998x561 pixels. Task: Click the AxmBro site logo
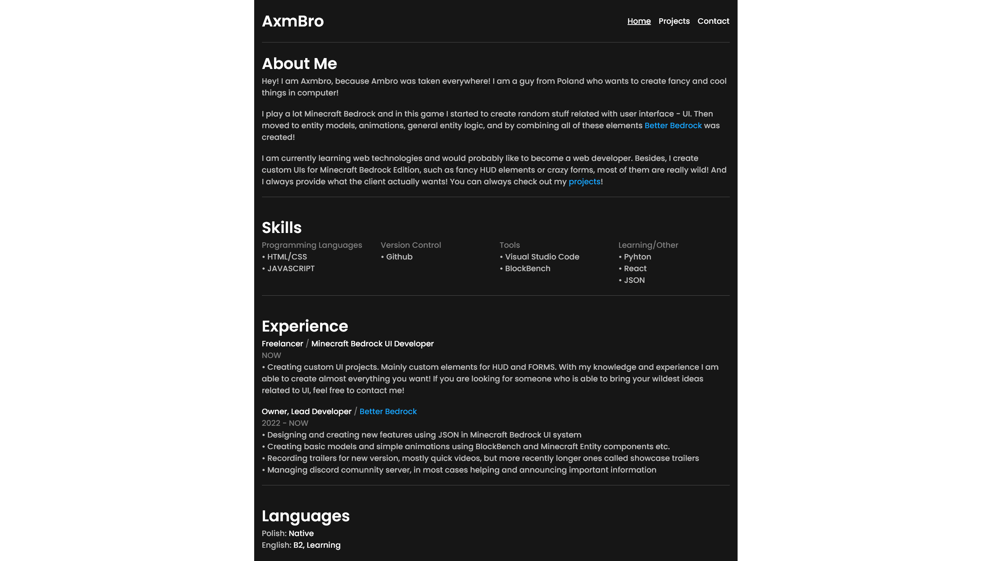click(x=293, y=21)
